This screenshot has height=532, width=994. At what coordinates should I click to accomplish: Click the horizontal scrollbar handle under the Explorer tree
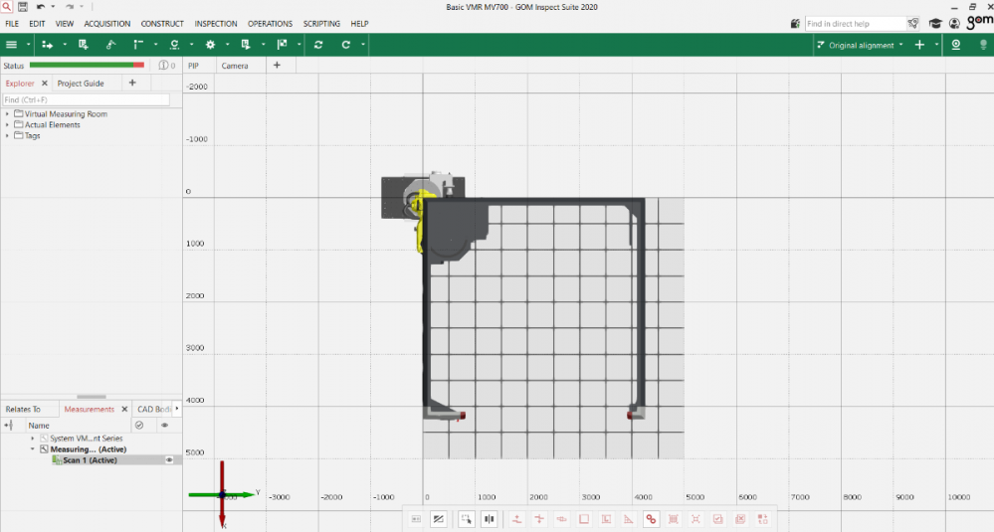point(92,397)
